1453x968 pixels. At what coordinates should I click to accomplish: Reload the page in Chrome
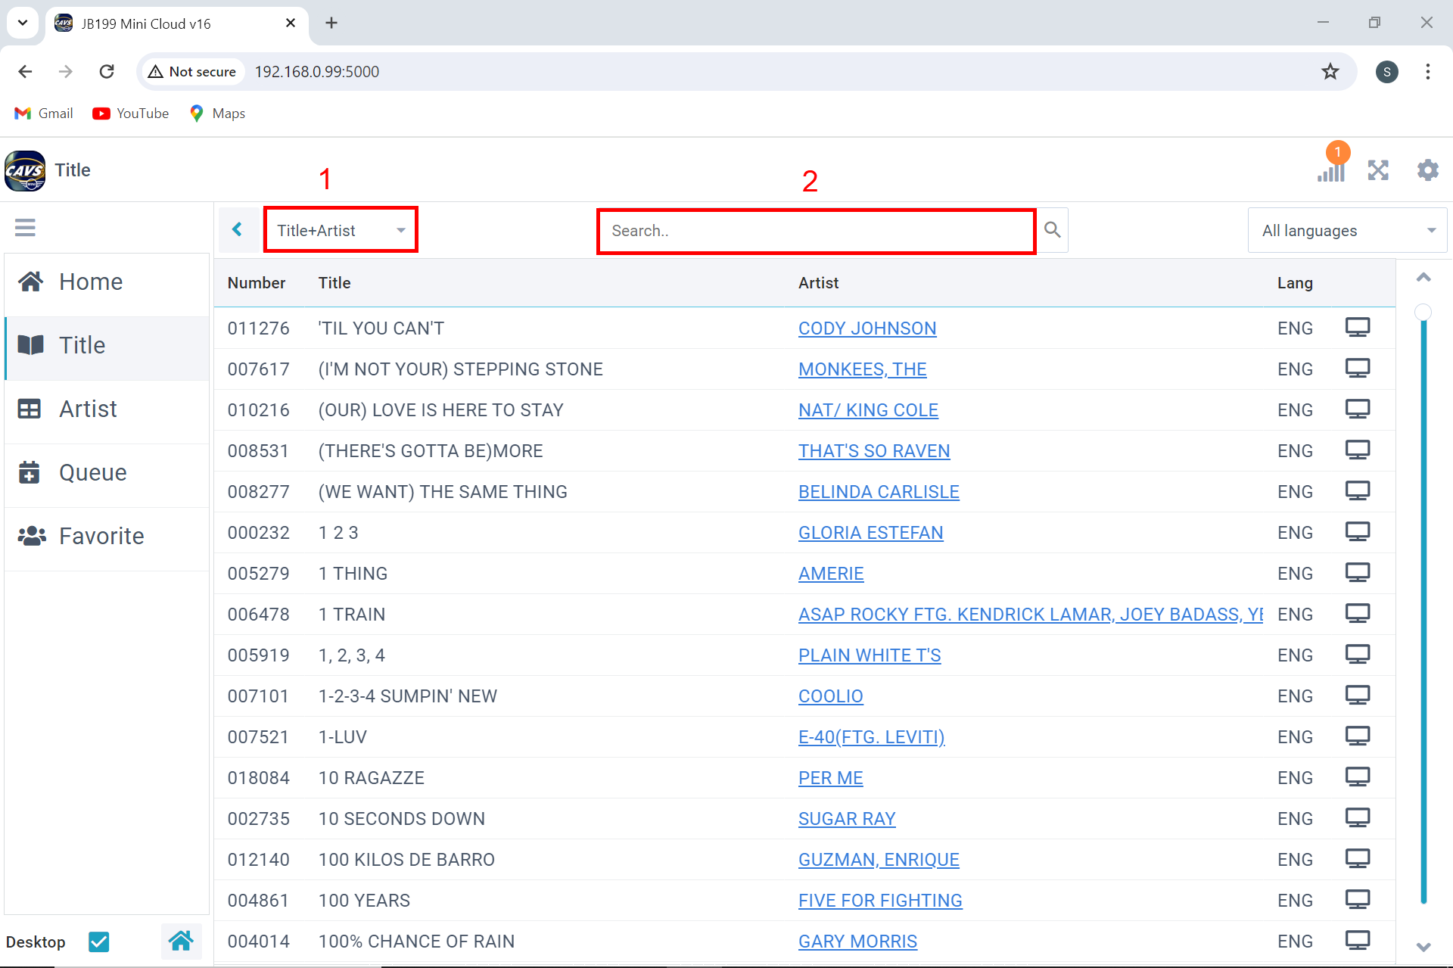coord(107,72)
